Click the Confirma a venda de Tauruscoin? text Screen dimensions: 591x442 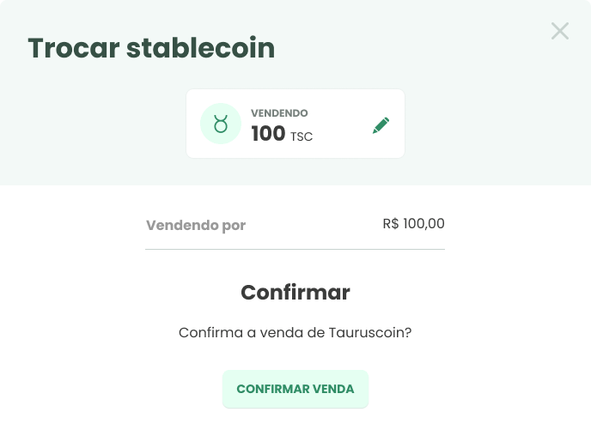click(x=295, y=332)
